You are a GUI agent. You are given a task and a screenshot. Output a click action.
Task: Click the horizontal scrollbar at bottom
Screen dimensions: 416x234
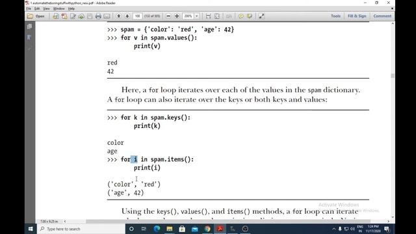coord(228,221)
